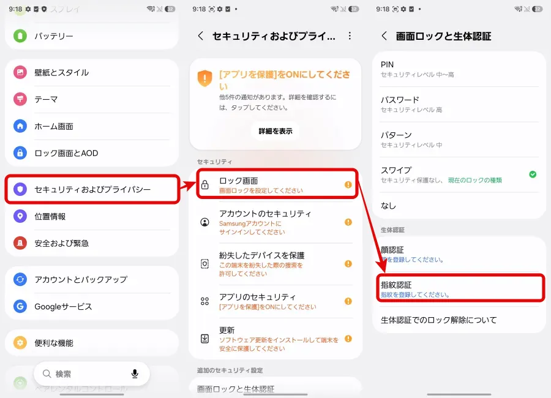Tap アプリのセキュリティ title

click(257, 297)
